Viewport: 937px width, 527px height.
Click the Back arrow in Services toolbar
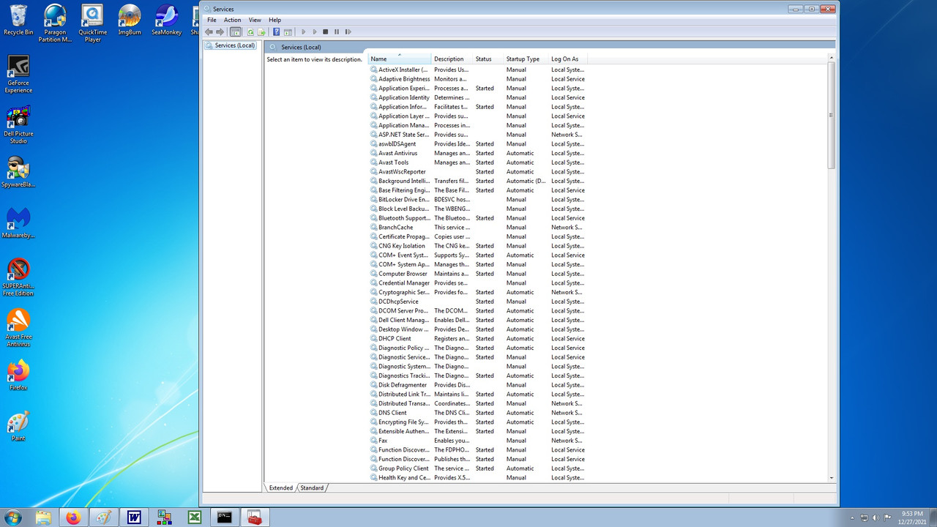point(209,32)
